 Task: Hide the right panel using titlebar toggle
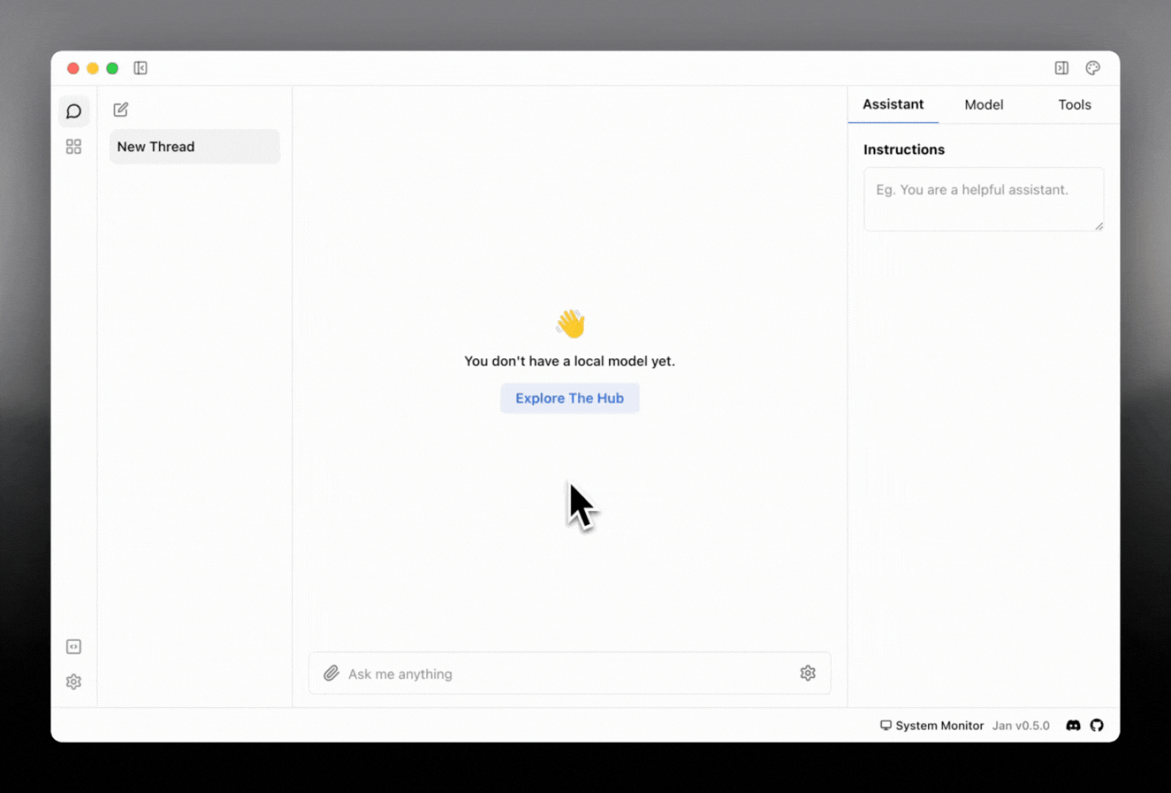click(x=1061, y=68)
